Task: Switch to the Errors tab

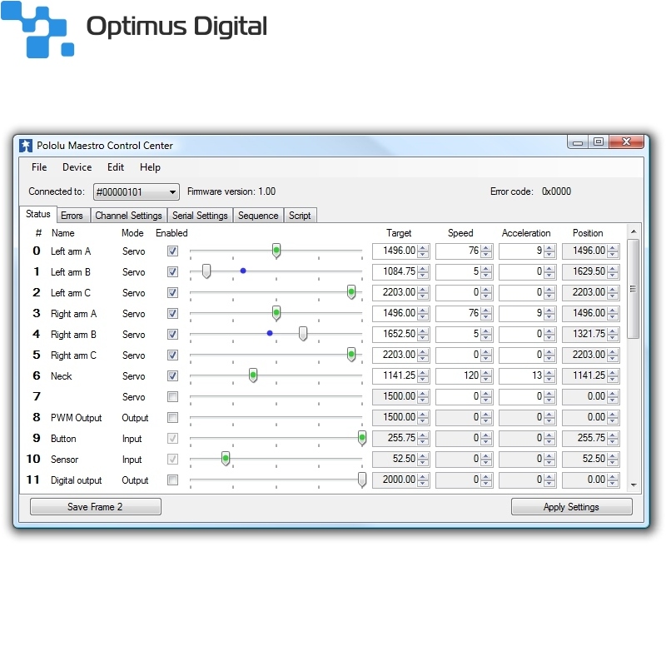Action: click(72, 216)
